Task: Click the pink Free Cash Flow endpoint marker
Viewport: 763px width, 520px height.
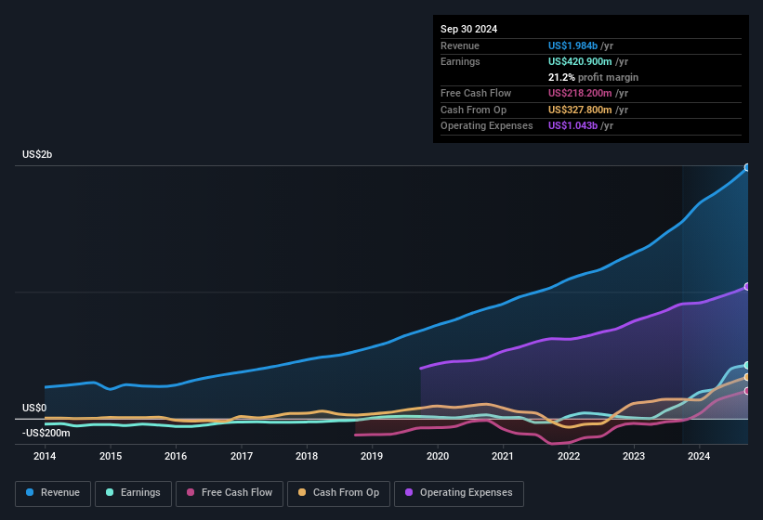Action: click(746, 391)
